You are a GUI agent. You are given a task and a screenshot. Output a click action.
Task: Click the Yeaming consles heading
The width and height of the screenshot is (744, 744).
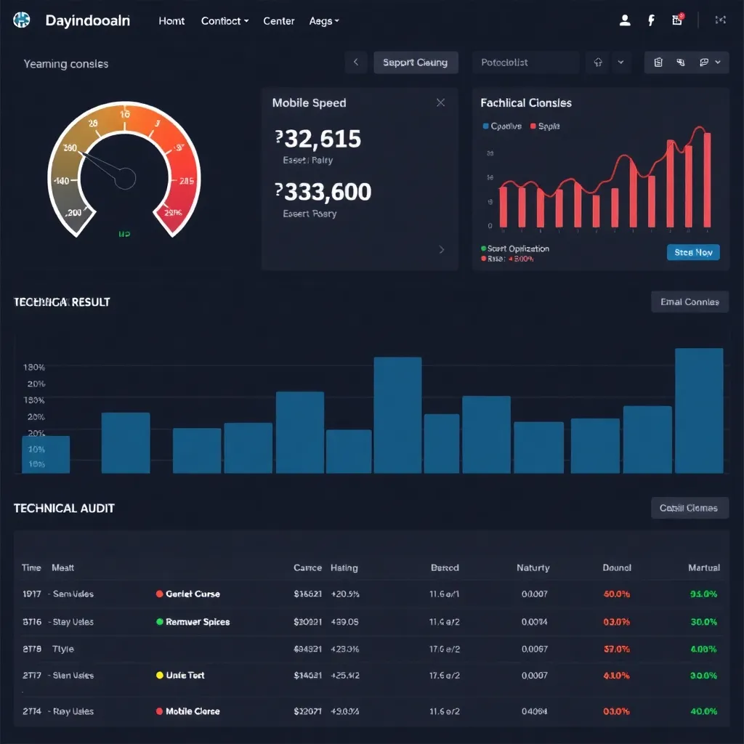(x=66, y=64)
